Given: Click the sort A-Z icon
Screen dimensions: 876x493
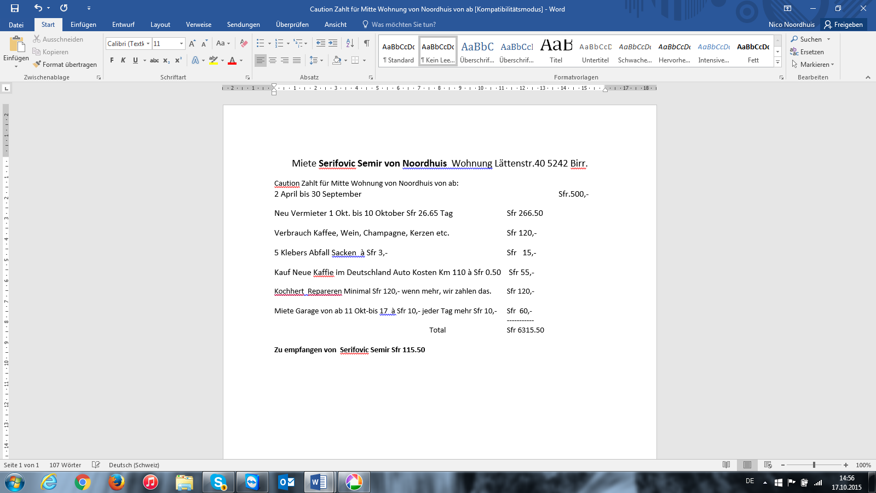Looking at the screenshot, I should click(350, 43).
